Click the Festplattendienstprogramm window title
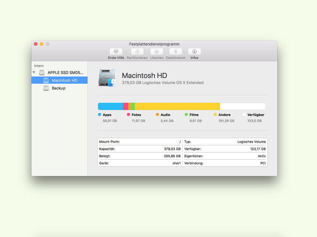317x237 pixels. pyautogui.click(x=154, y=44)
